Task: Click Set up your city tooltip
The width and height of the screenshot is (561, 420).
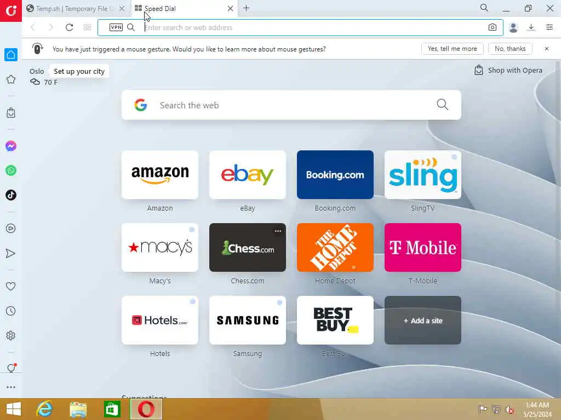Action: click(x=79, y=72)
